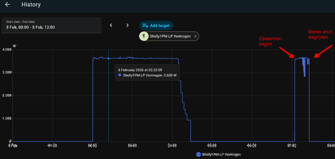Toggle Shelly1PM-LP Vermogen series in legend
Screen dimensions: 335x159
click(219, 154)
